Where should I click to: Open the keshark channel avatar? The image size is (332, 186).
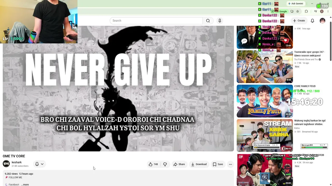click(x=6, y=164)
